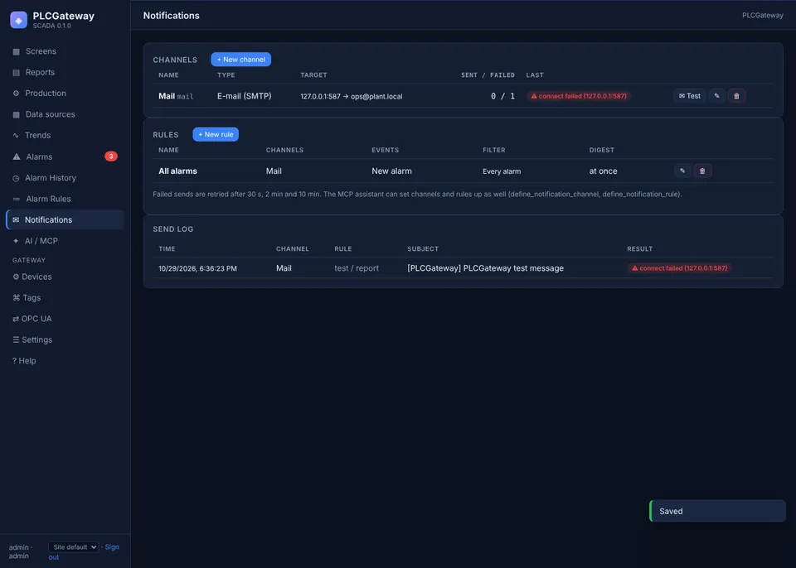796x568 pixels.
Task: Open Settings in the sidebar
Action: tap(65, 339)
